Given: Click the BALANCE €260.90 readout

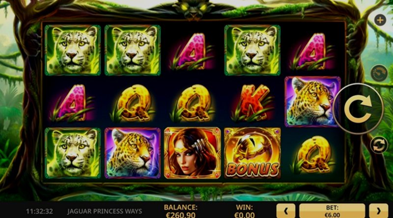Looking at the screenshot, I should (180, 211).
